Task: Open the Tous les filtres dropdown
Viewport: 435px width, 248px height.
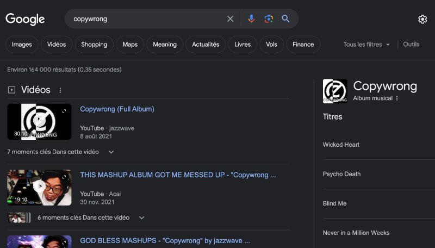Action: click(366, 45)
